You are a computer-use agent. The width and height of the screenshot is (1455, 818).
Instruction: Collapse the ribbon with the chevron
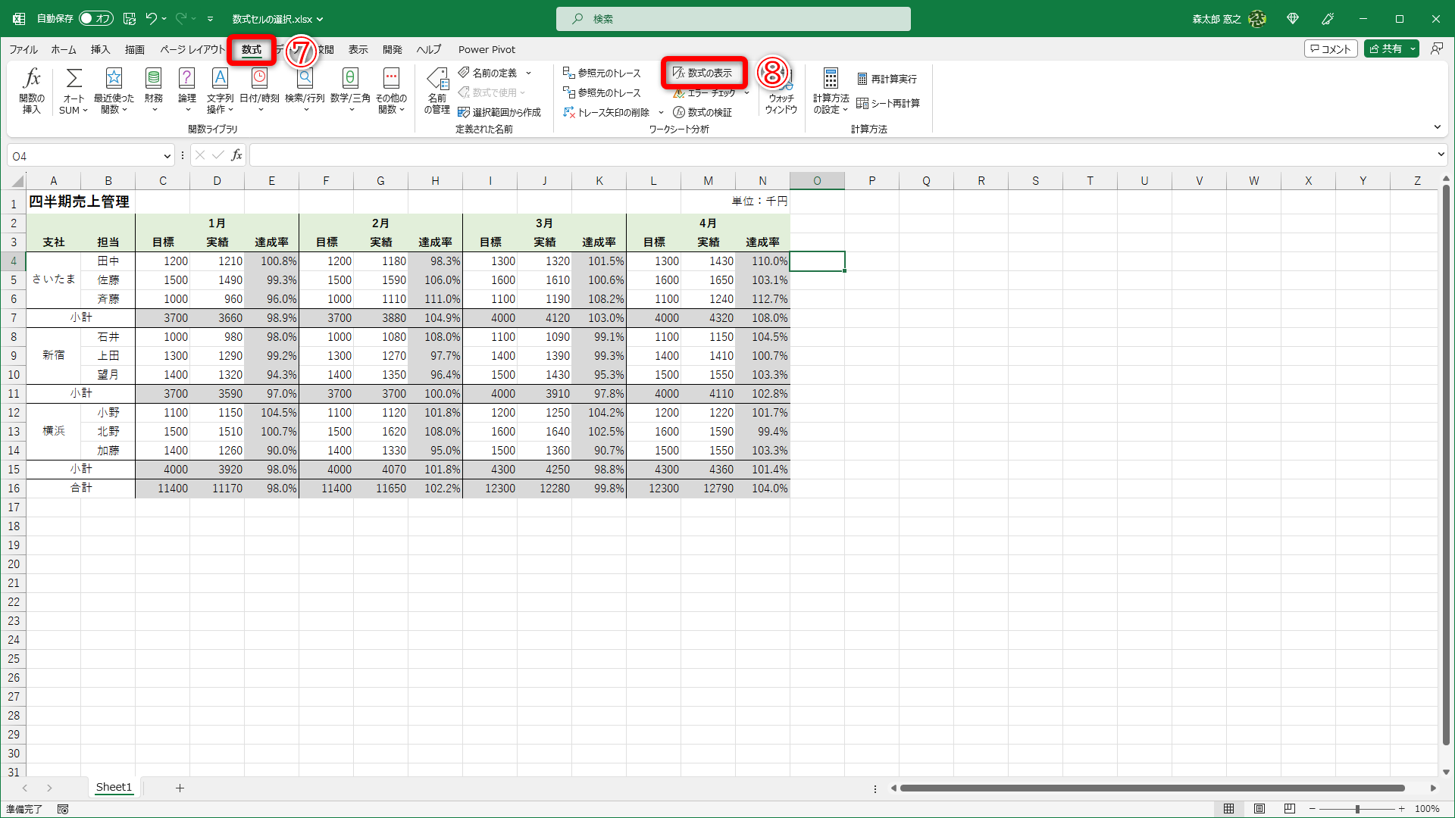click(1437, 127)
